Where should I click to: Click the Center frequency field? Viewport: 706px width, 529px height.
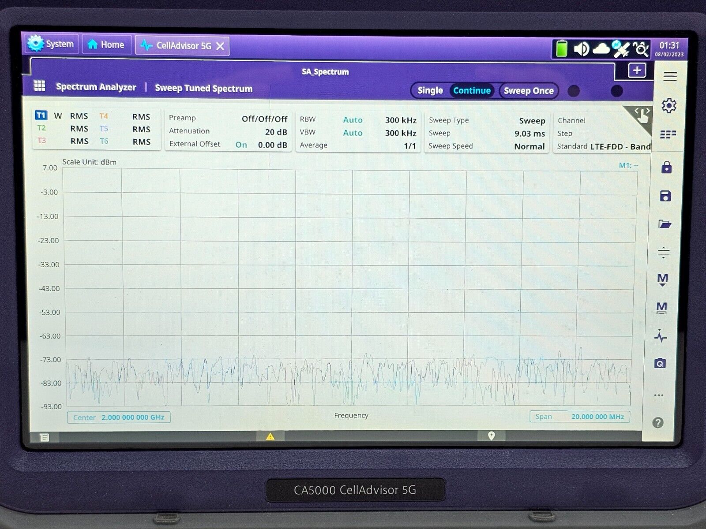(119, 417)
